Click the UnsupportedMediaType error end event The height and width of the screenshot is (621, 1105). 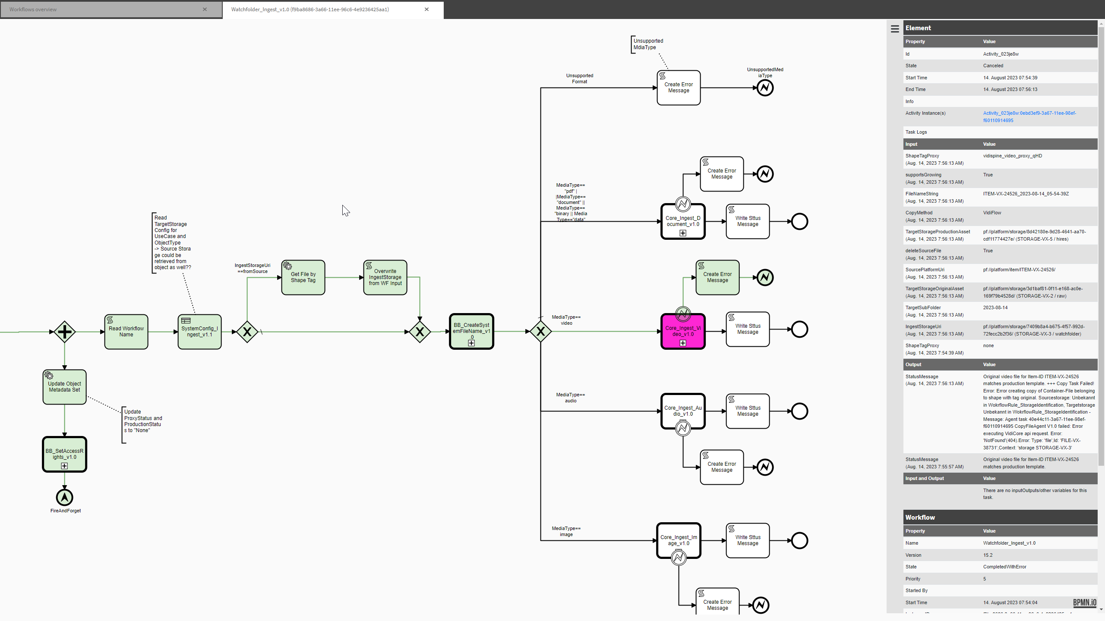pyautogui.click(x=765, y=88)
